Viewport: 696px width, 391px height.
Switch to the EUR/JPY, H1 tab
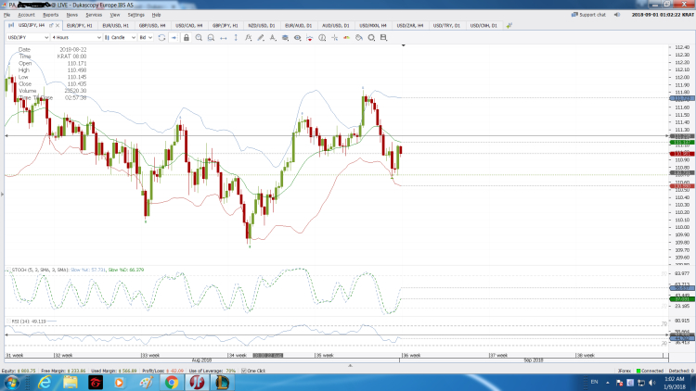(x=80, y=26)
